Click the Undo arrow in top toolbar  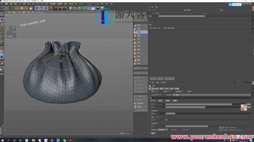(3, 8)
